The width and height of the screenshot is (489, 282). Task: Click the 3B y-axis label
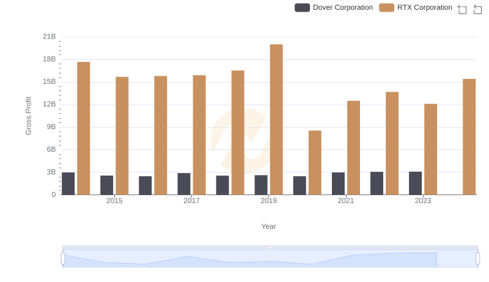51,172
